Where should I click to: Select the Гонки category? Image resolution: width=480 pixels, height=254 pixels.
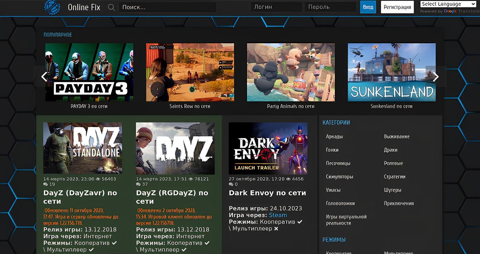[332, 150]
